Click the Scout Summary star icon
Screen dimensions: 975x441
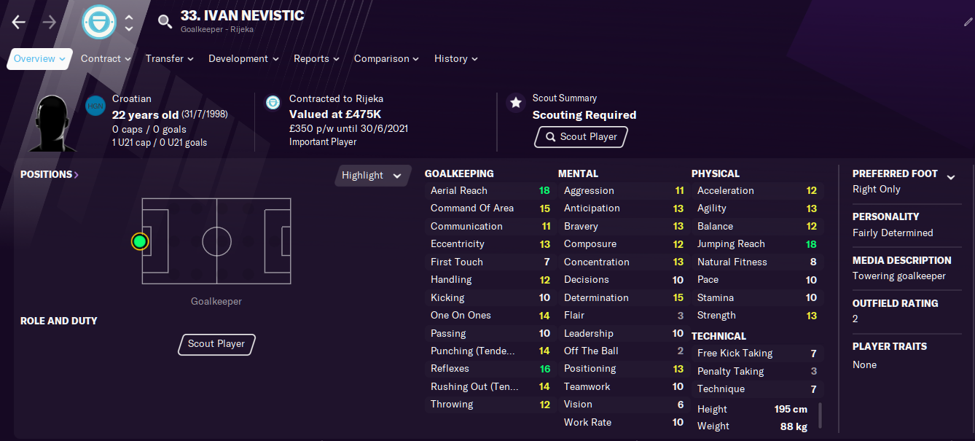(x=516, y=103)
